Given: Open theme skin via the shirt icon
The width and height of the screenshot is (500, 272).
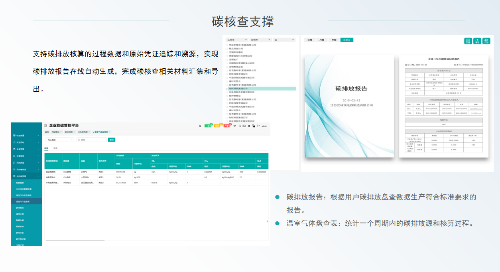Looking at the screenshot, I should (x=258, y=126).
